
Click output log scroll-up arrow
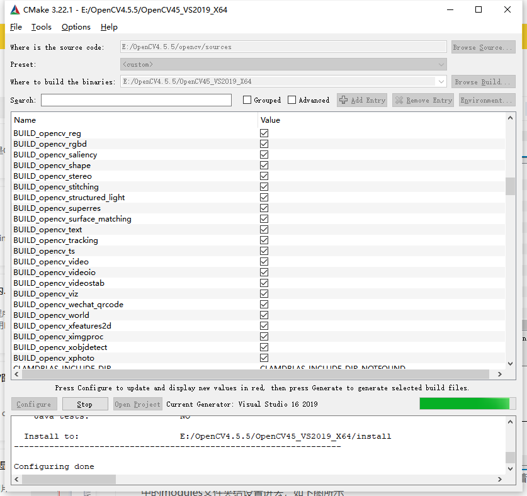point(510,422)
